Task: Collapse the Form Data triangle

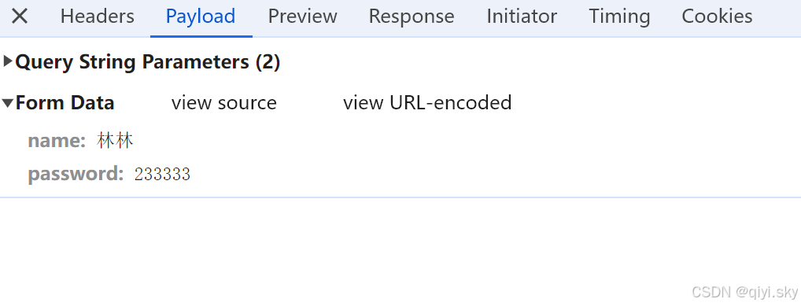Action: tap(8, 103)
